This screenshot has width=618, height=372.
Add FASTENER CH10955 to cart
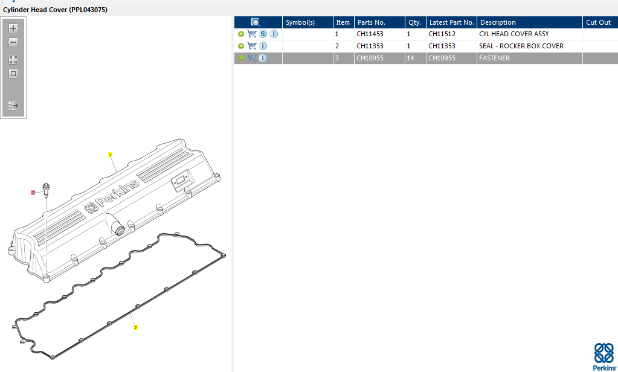[x=252, y=58]
